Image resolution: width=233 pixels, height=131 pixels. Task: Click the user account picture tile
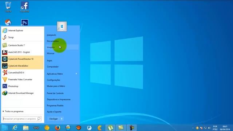click(x=62, y=27)
